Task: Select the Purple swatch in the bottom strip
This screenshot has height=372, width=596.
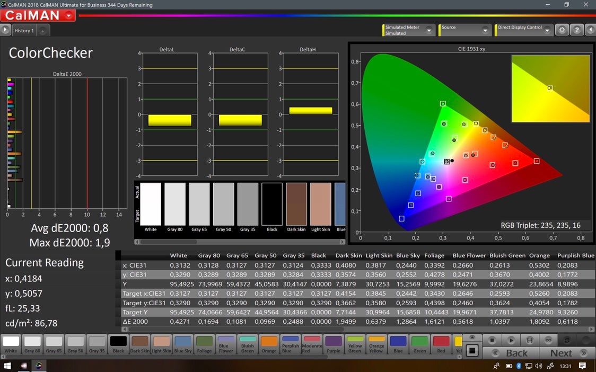Action: 334,344
